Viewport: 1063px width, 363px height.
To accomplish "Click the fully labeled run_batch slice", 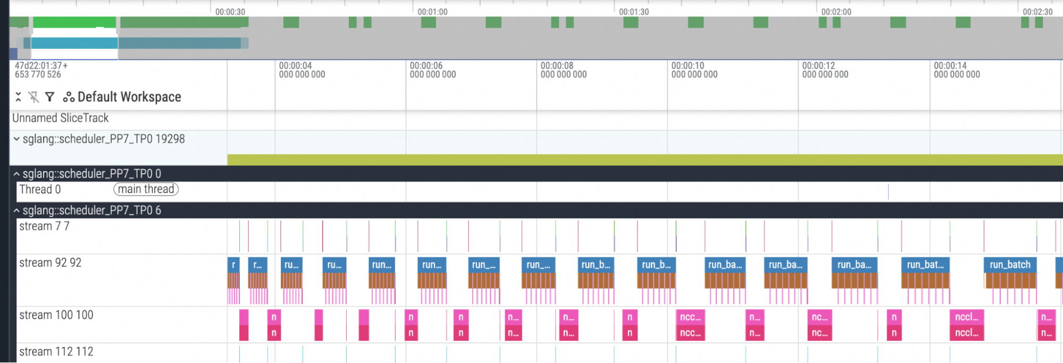I will click(x=1009, y=265).
